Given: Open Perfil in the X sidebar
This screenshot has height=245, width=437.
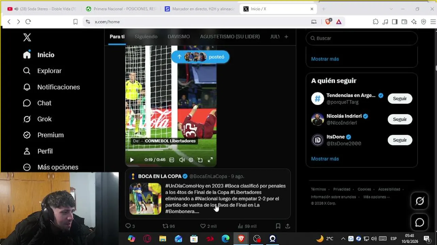Looking at the screenshot, I should 38,151.
